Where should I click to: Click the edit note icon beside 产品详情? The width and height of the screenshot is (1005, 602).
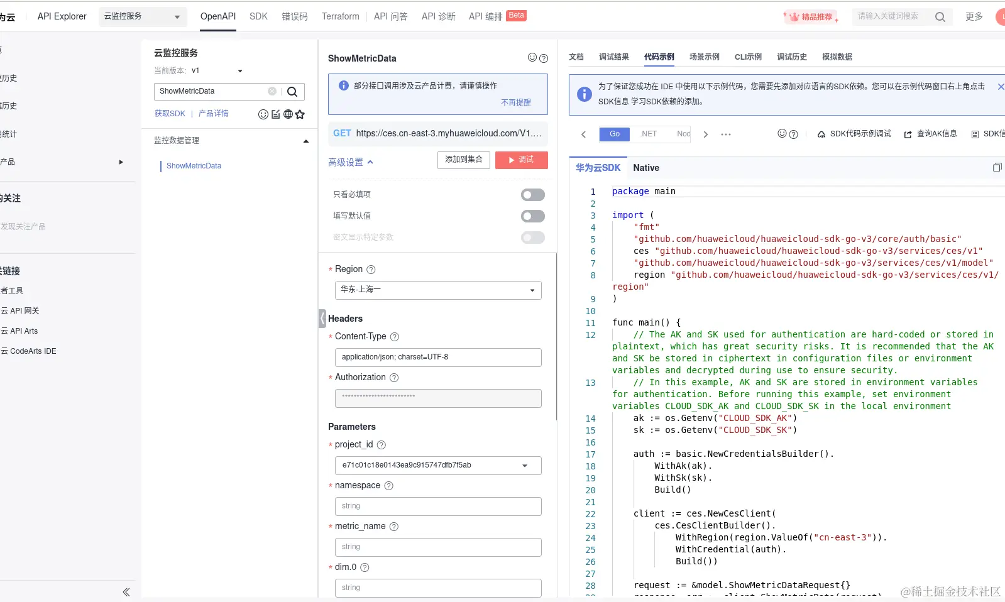(x=276, y=114)
